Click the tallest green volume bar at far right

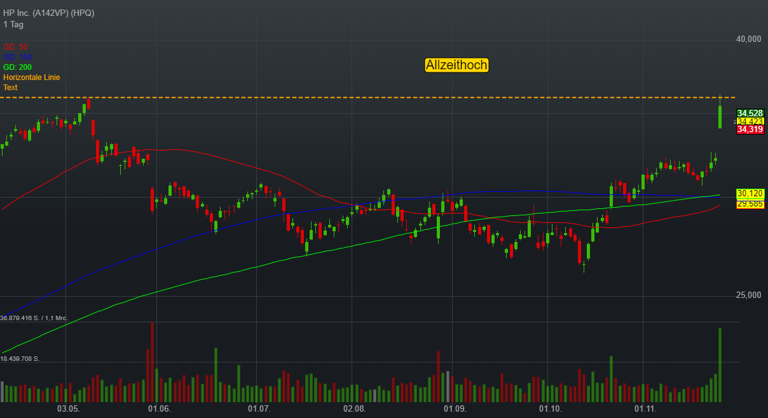[720, 365]
